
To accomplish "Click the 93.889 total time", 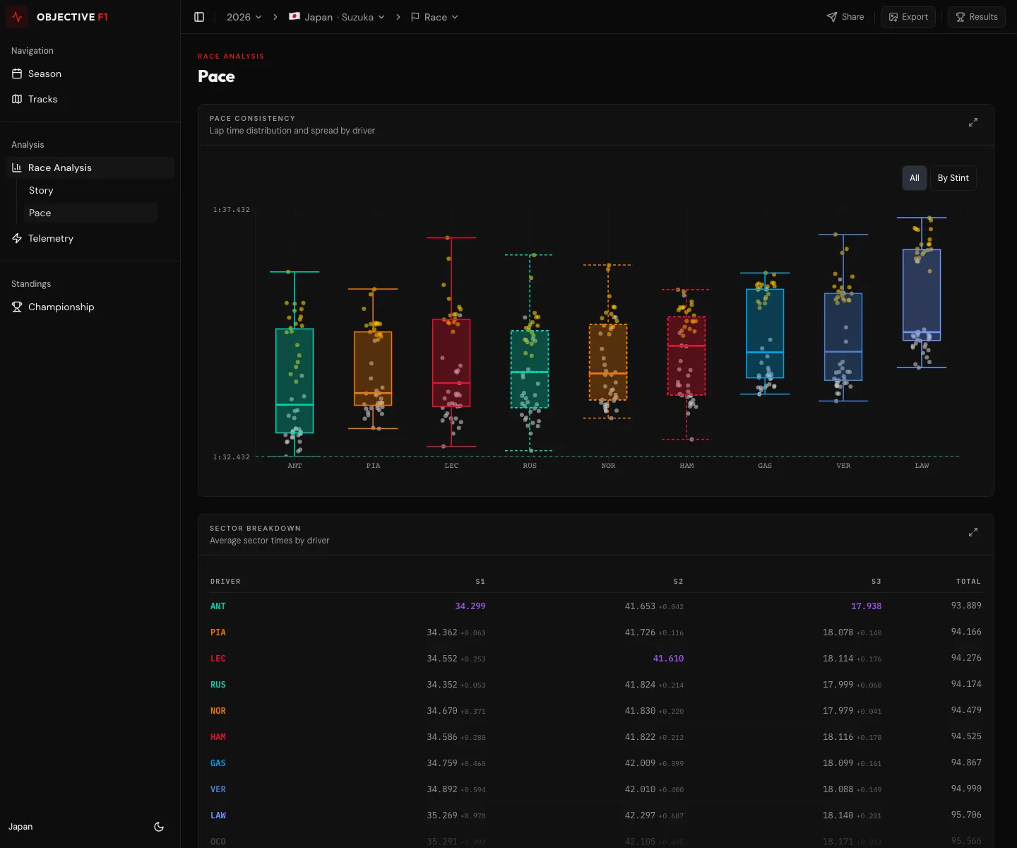I will (x=966, y=606).
